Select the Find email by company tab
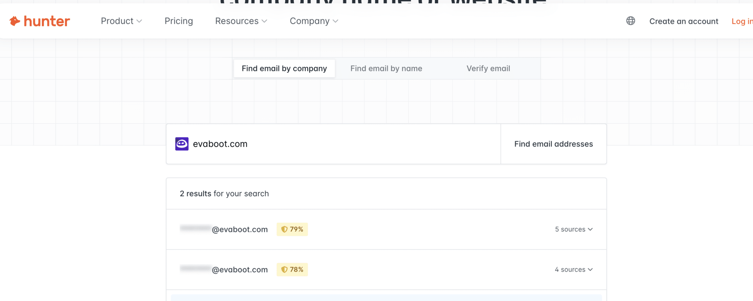 pyautogui.click(x=284, y=68)
